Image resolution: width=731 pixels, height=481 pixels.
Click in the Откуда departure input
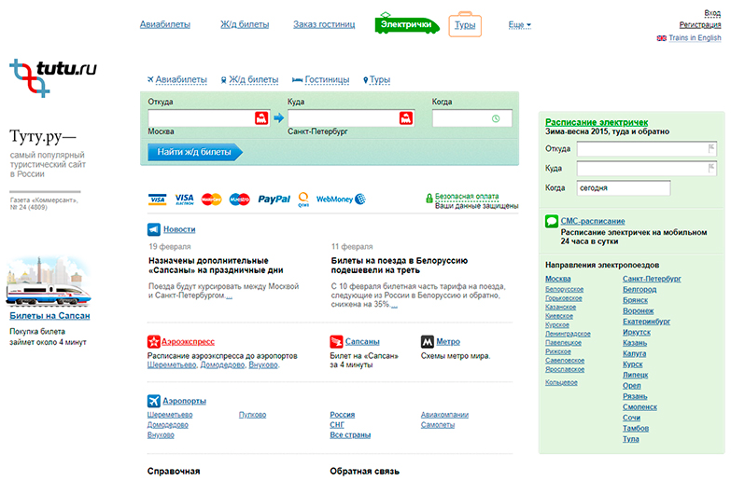tap(209, 118)
